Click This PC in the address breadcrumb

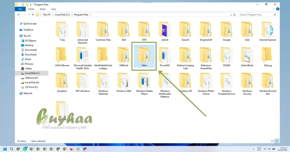(47, 15)
